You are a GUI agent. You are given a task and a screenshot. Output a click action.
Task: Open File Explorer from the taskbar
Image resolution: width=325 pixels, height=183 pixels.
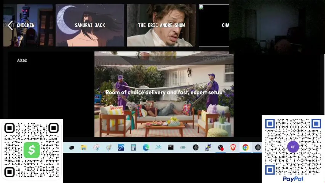[84, 147]
